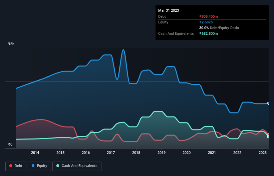Image resolution: width=274 pixels, height=176 pixels.
Task: Click the Mar 31 2023 tooltip date
Action: [x=169, y=10]
